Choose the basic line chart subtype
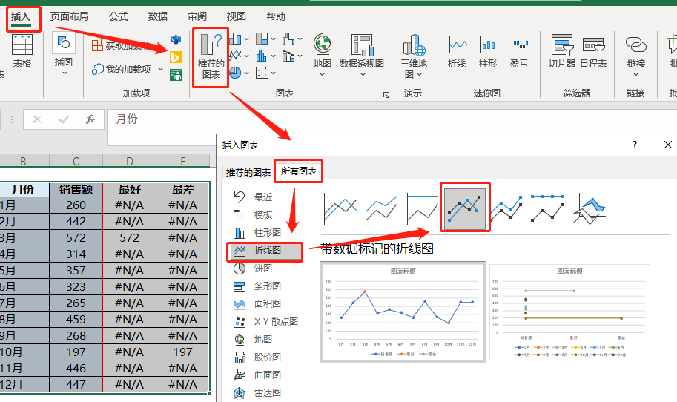The image size is (677, 402). click(x=340, y=209)
